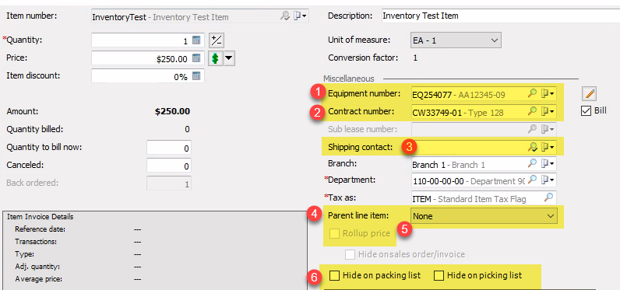Search Department with magnifier icon
The image size is (620, 290).
533,180
